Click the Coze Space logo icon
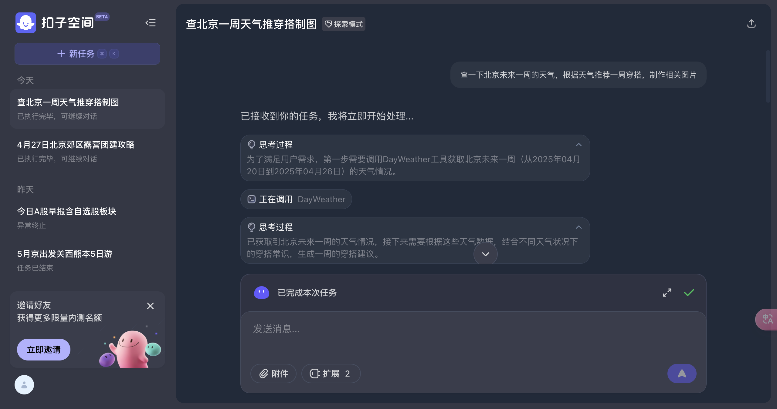The width and height of the screenshot is (777, 409). coord(26,23)
